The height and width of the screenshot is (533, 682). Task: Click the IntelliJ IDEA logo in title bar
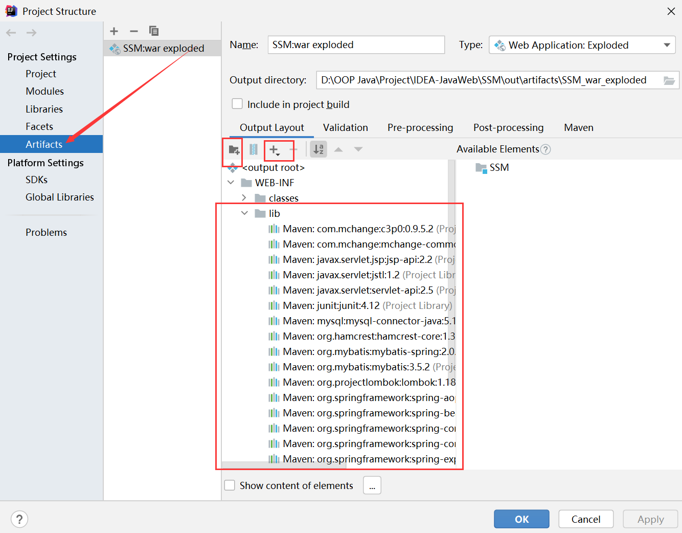[x=11, y=11]
